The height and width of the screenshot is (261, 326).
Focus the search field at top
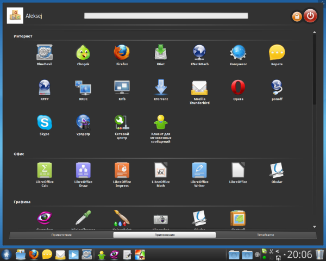coord(166,16)
